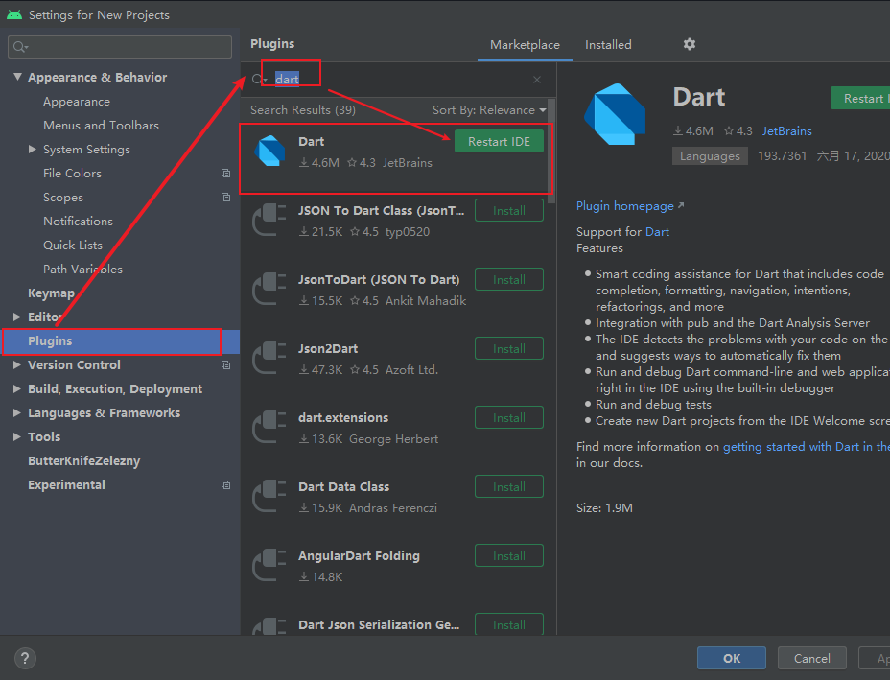Expand the Version Control section
This screenshot has height=680, width=890.
tap(17, 365)
